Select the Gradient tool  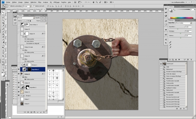coord(3,42)
